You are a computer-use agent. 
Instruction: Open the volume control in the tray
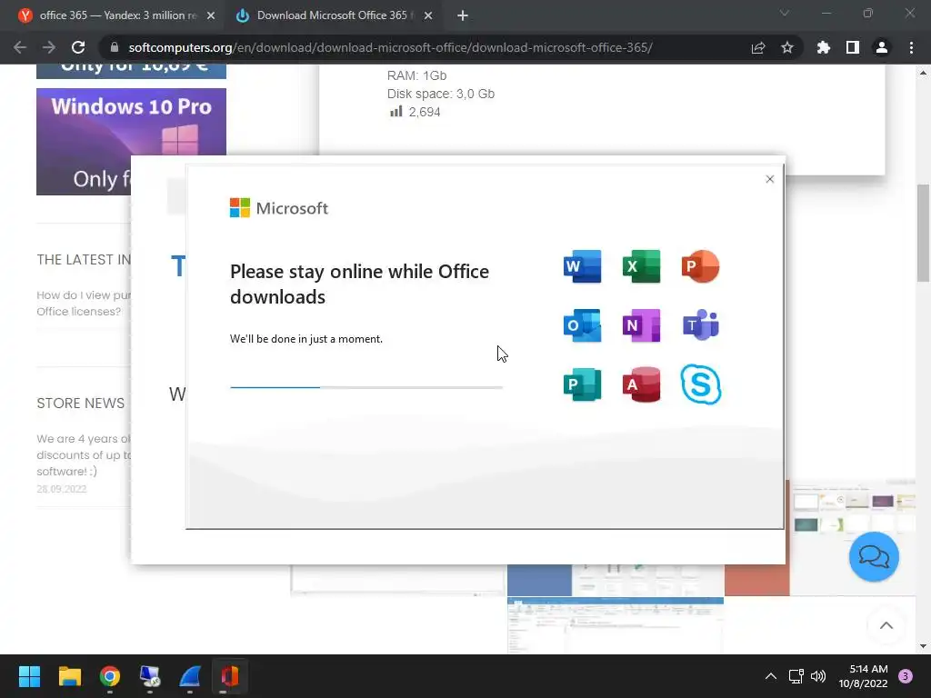pyautogui.click(x=818, y=676)
